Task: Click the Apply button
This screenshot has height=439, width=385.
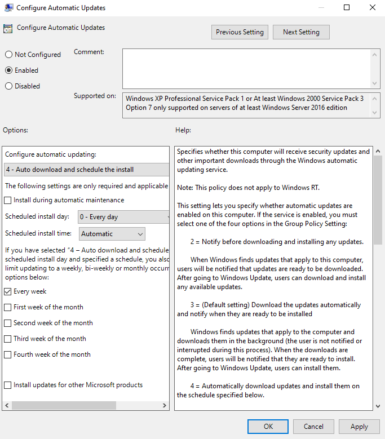Action: click(359, 427)
